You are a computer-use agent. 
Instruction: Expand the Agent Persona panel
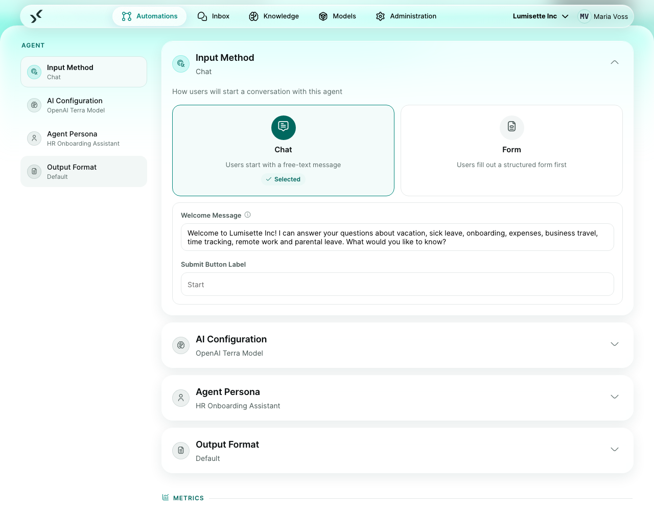pos(615,397)
